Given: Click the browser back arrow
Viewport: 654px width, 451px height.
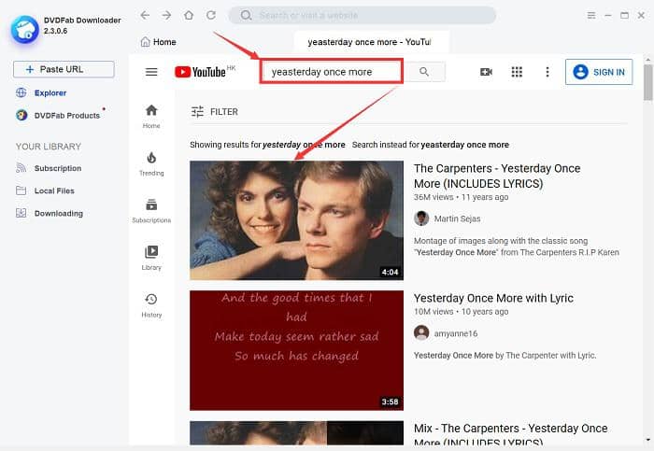Looking at the screenshot, I should 145,16.
